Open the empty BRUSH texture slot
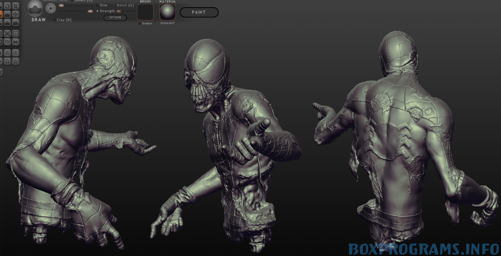This screenshot has height=256, width=501. 145,12
